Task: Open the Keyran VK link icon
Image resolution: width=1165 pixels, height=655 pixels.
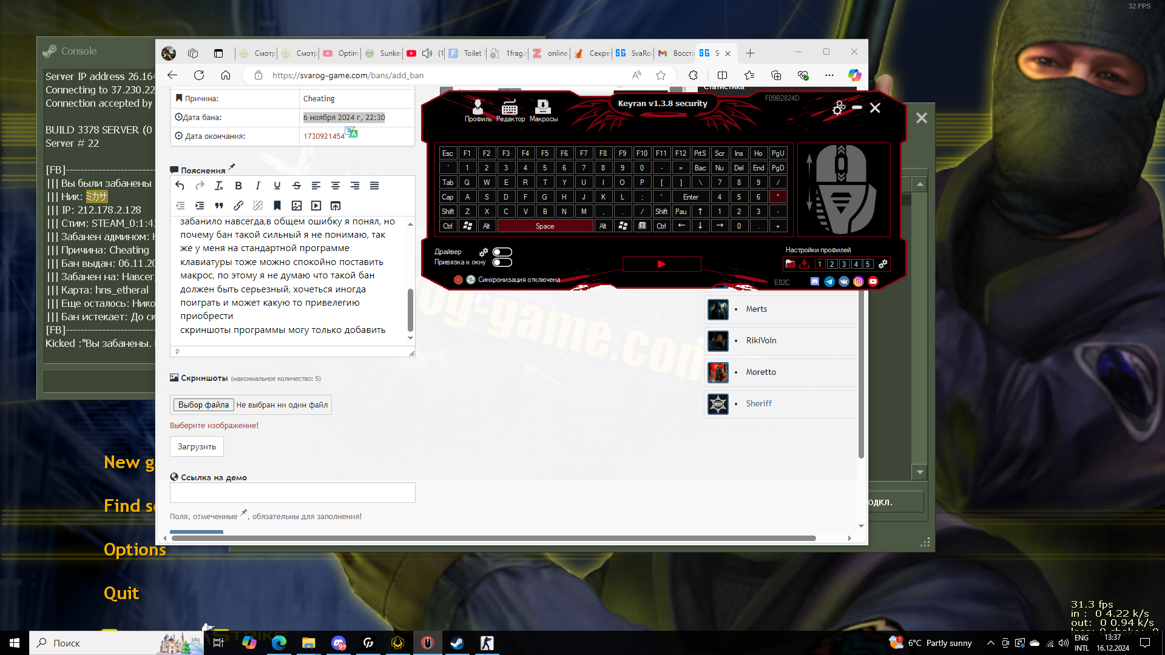Action: coord(844,281)
